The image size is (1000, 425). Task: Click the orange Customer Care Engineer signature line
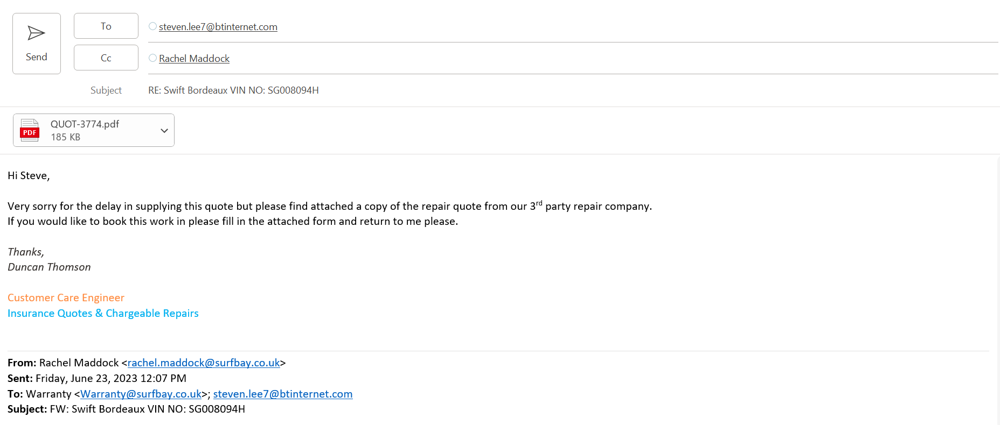tap(66, 298)
